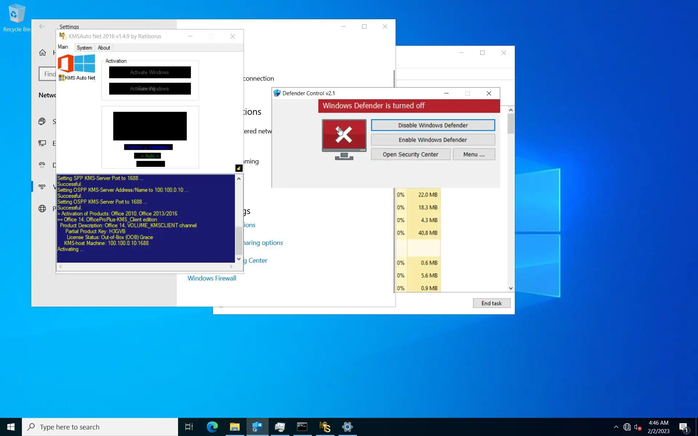
Task: Click the KMS Auto Net logo
Action: [77, 68]
